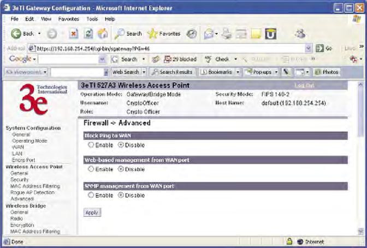Image resolution: width=367 pixels, height=248 pixels.
Task: Click the Google Search button icon
Action: tap(115, 59)
